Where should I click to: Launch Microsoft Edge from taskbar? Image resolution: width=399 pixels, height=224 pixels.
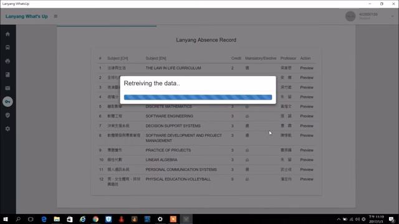[44, 219]
